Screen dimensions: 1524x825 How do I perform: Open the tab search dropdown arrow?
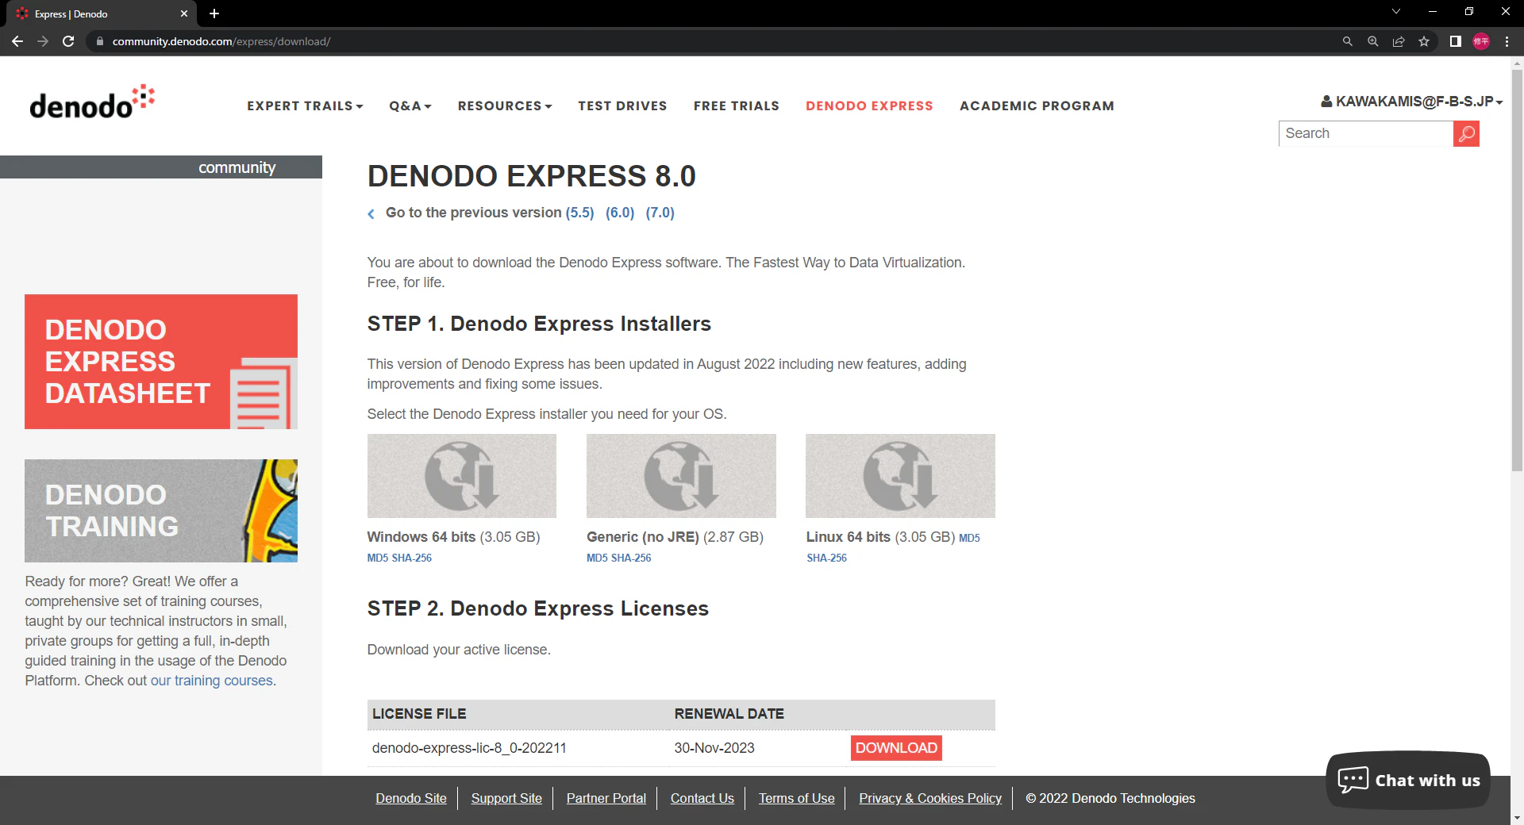(x=1396, y=12)
